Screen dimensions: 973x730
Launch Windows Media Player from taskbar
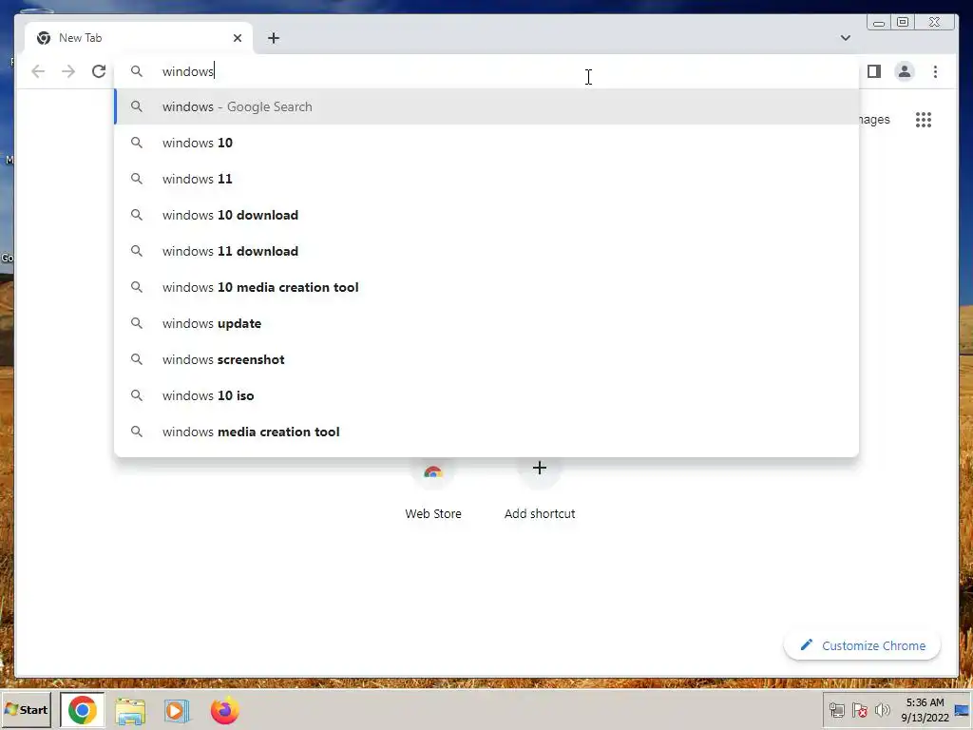[177, 711]
